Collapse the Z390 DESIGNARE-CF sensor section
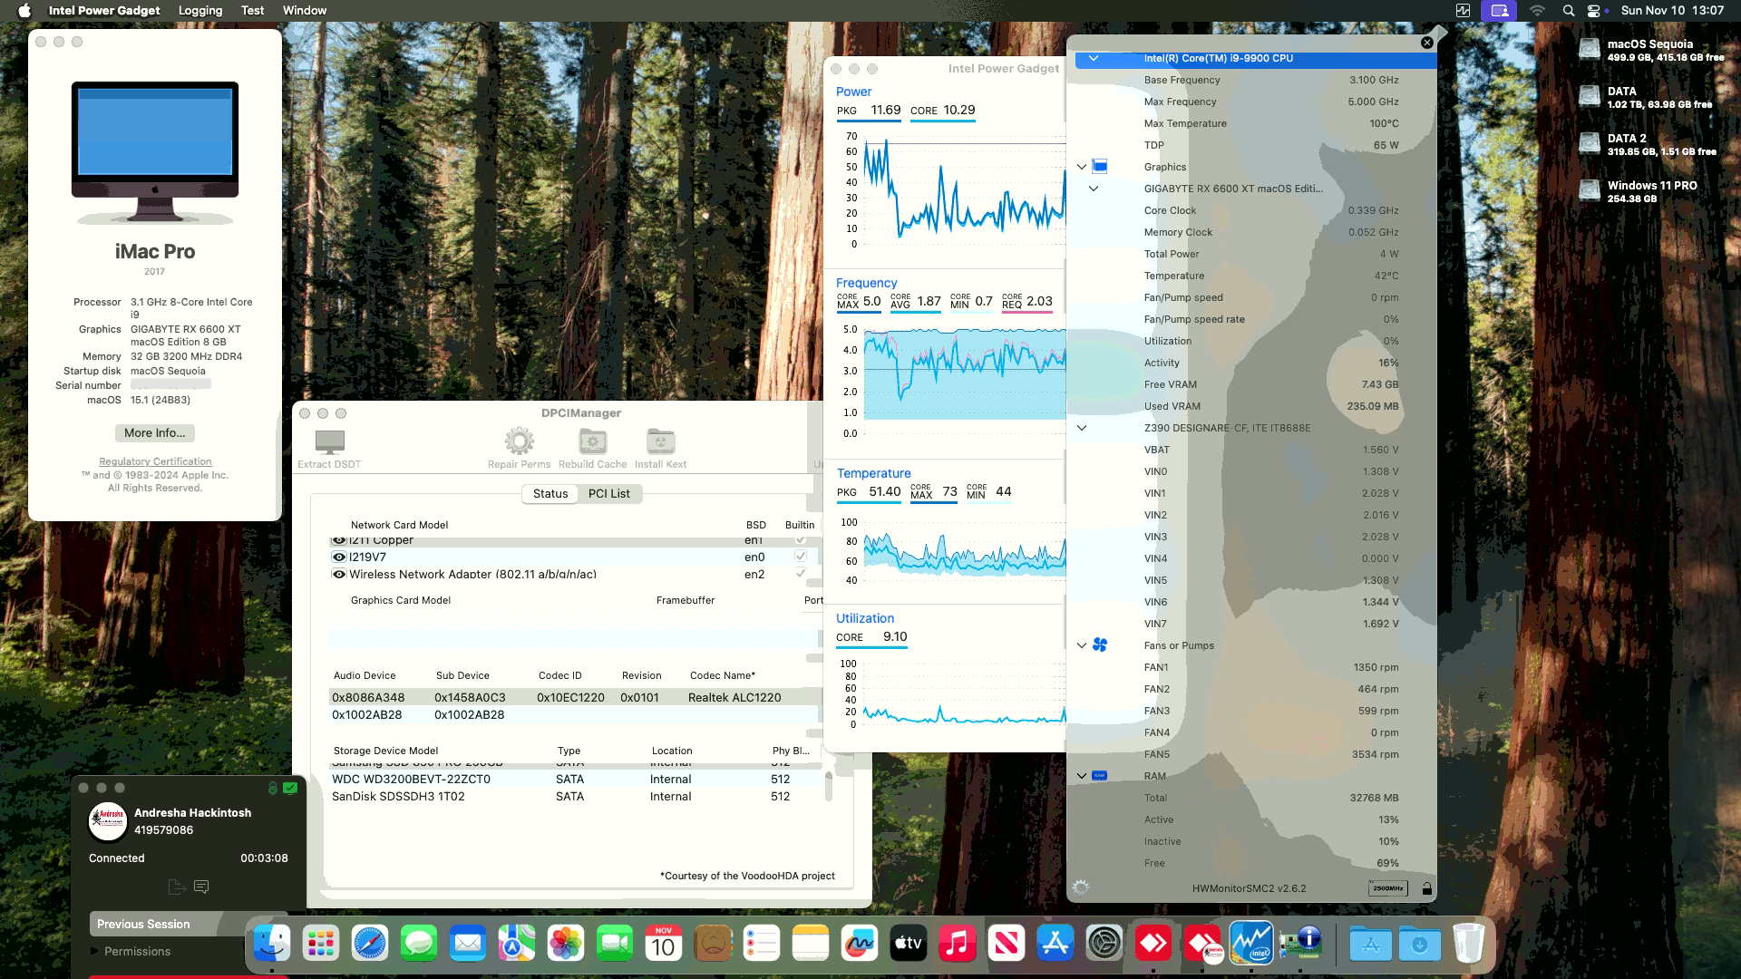This screenshot has width=1741, height=979. point(1080,427)
